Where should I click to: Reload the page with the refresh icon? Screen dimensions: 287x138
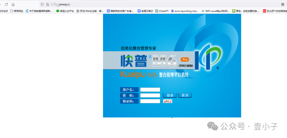[x=6, y=5]
